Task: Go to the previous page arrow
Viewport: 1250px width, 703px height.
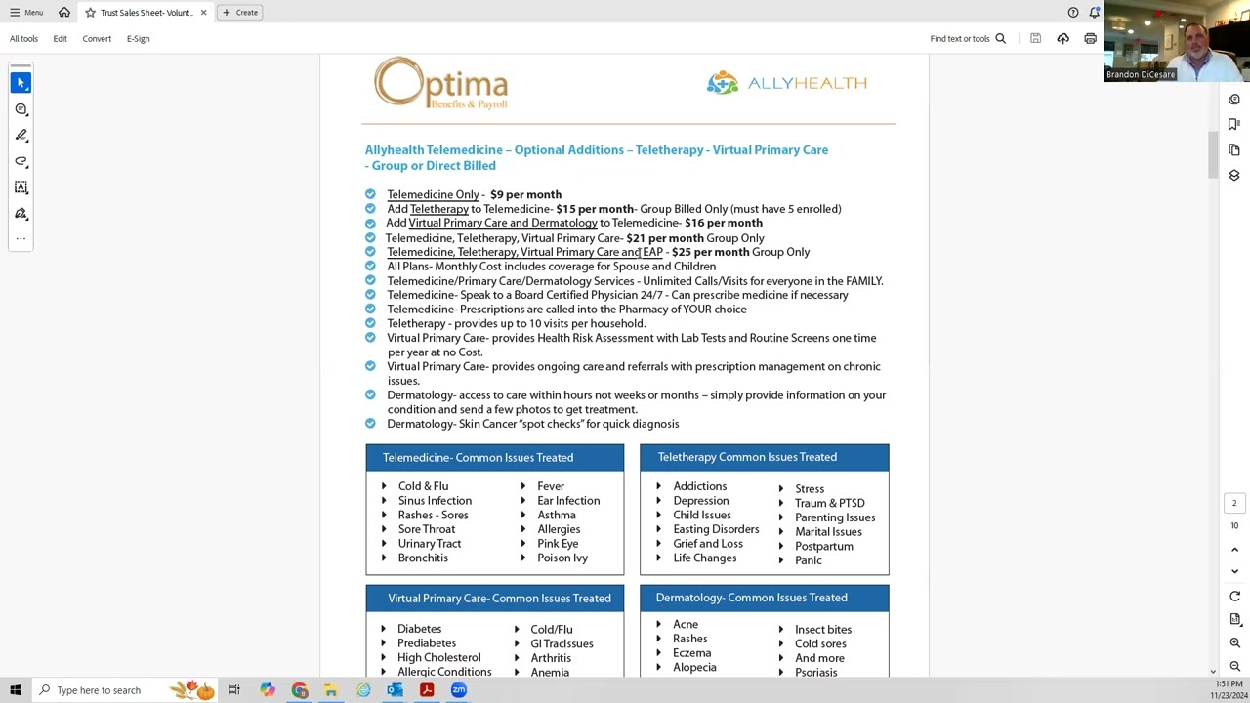Action: point(1234,550)
